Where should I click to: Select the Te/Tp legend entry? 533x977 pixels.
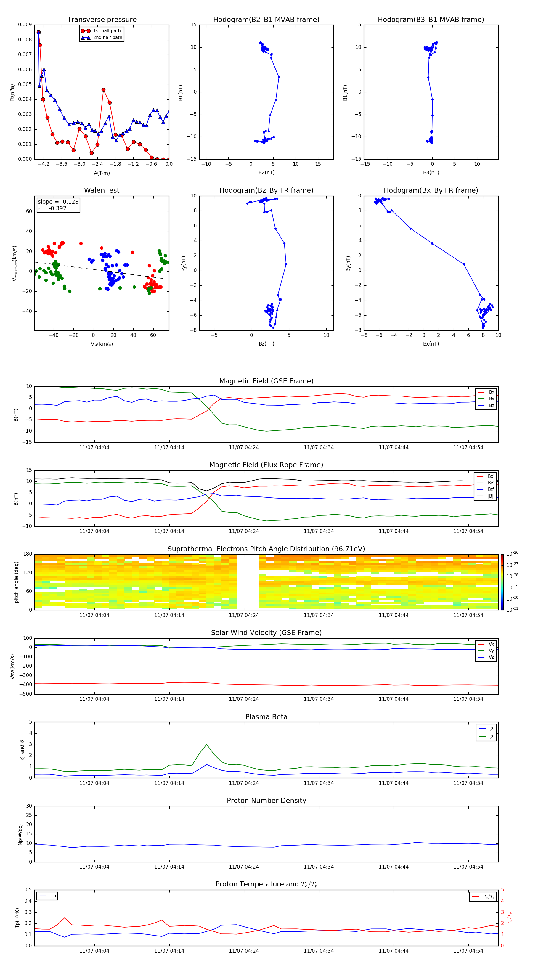(x=483, y=896)
